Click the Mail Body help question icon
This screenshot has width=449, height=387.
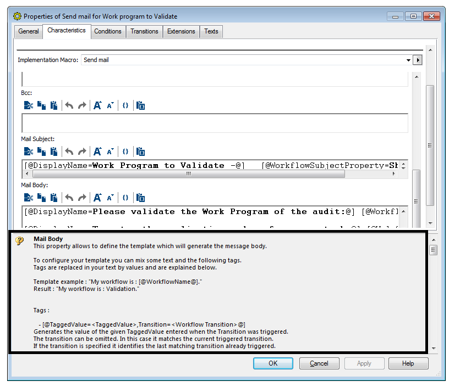pyautogui.click(x=19, y=241)
